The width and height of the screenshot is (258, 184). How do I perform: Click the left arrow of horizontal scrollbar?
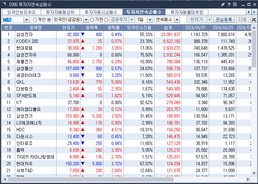point(4,179)
